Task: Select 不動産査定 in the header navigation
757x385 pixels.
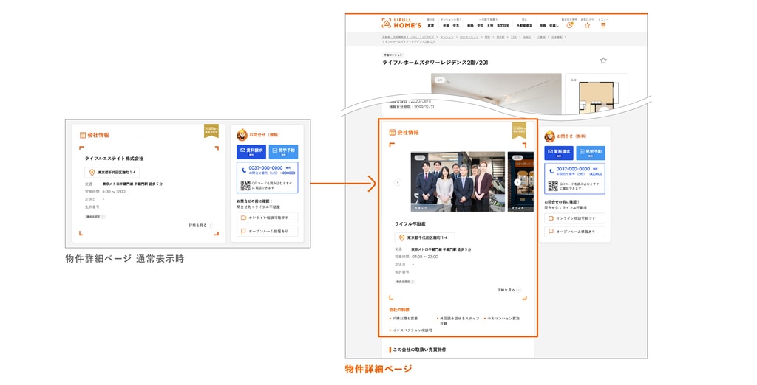Action: 524,25
